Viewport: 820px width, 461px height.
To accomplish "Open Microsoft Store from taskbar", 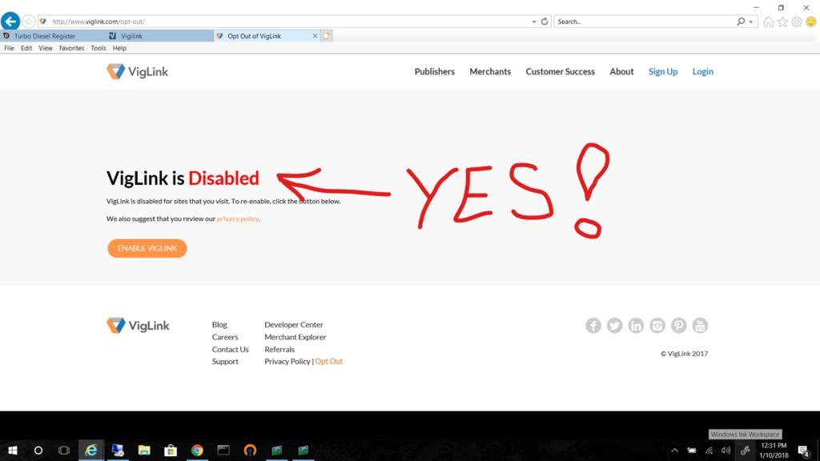I will point(171,450).
